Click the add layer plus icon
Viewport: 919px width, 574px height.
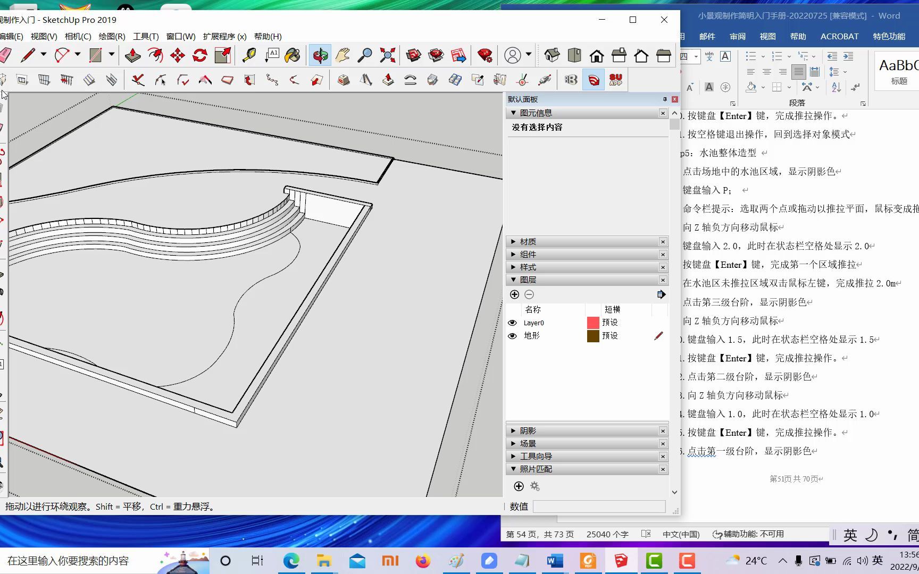point(514,294)
